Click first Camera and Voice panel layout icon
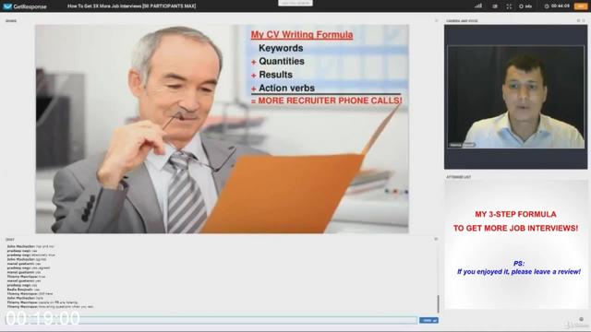This screenshot has width=591, height=332. pyautogui.click(x=579, y=20)
